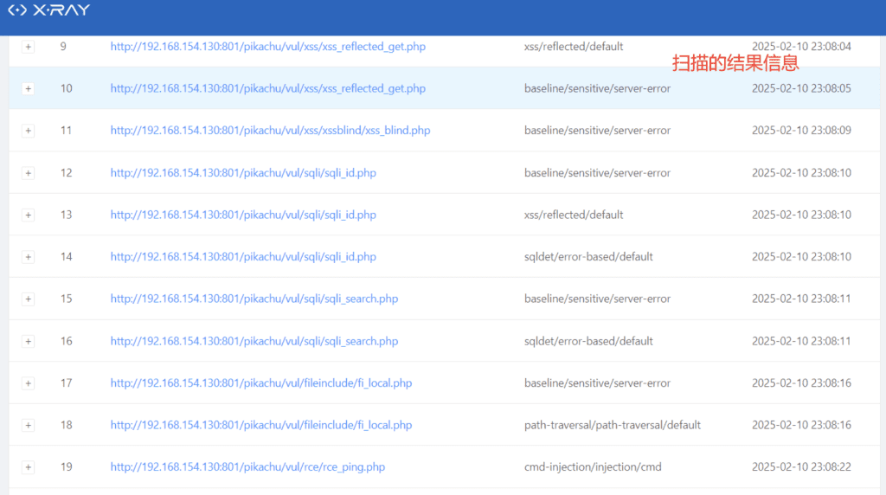Click index number 14
This screenshot has height=495, width=886.
coord(66,256)
